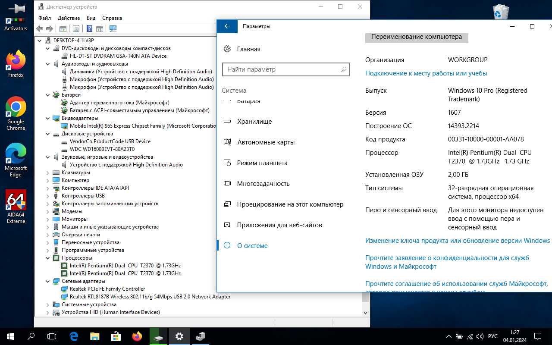
Task: Open Приложения для веб-сайтов setting
Action: [279, 225]
